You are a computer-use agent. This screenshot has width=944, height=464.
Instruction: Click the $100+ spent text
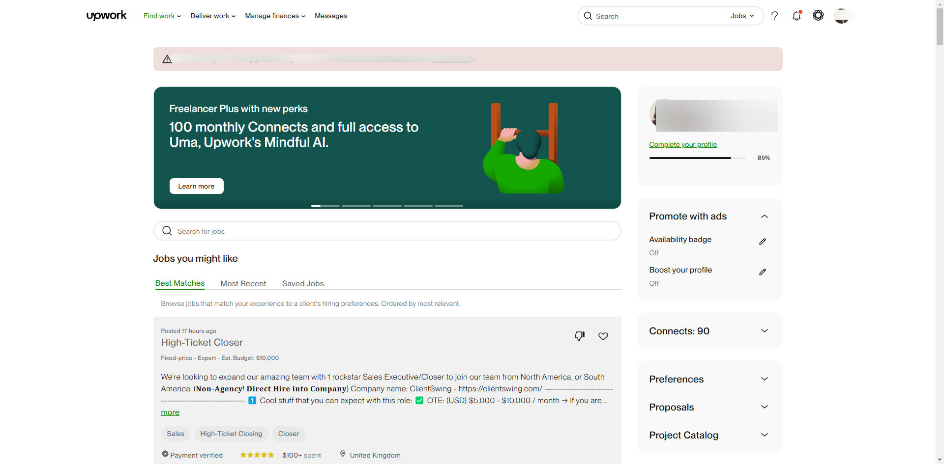click(x=301, y=455)
